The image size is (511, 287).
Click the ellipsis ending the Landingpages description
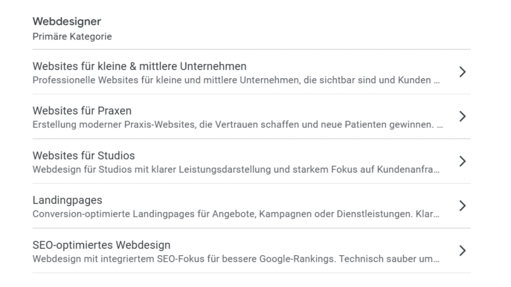click(436, 215)
